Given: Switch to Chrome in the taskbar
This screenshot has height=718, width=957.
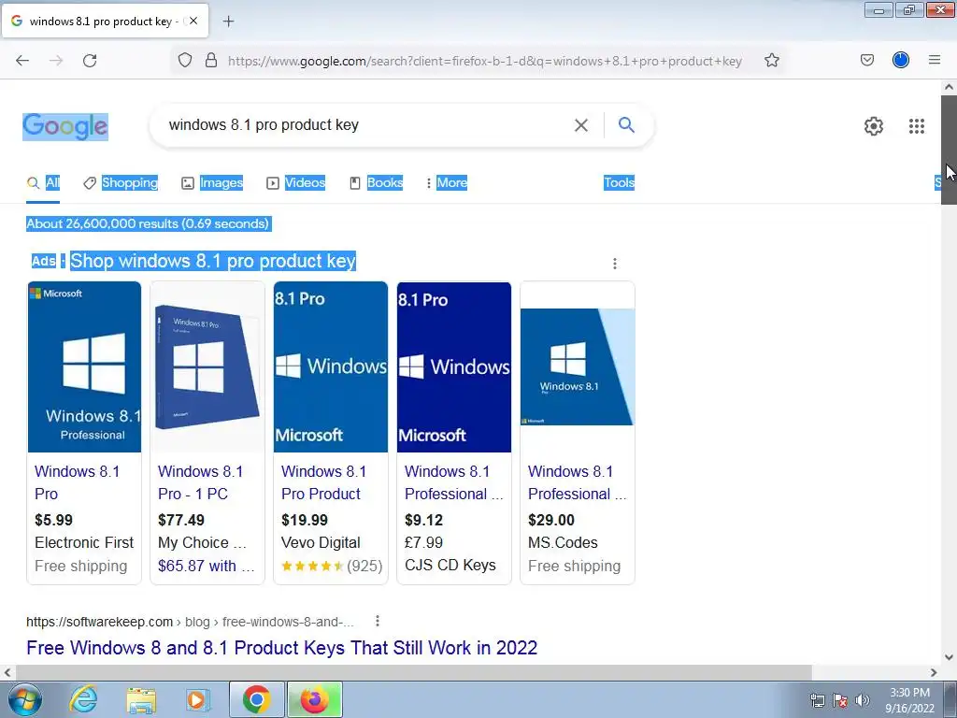Looking at the screenshot, I should pos(256,699).
